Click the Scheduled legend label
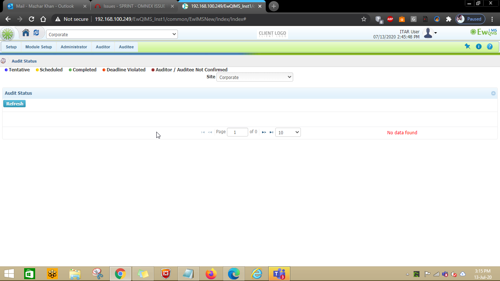500x281 pixels. coord(51,70)
